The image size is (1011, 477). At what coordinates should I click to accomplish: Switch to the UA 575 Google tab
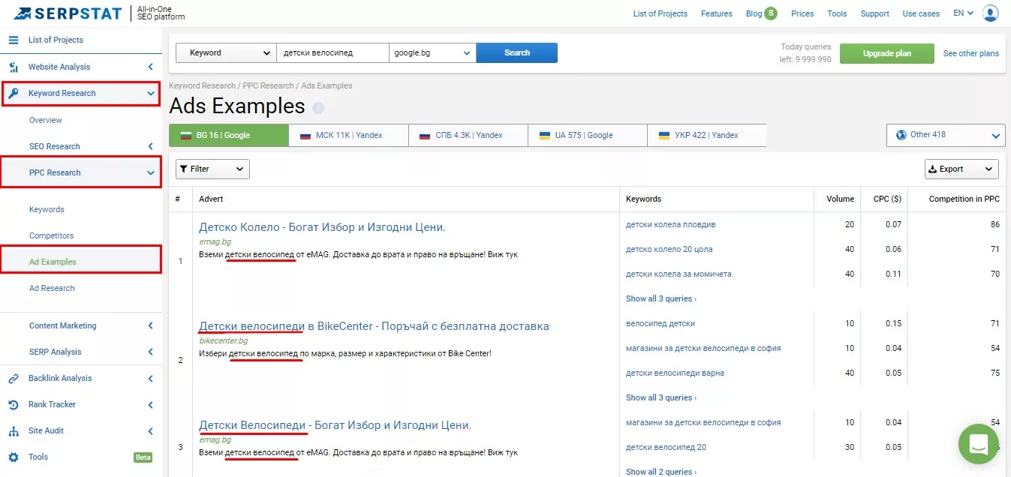(588, 135)
